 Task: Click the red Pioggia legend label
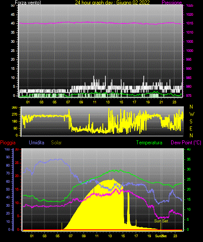(x=8, y=143)
